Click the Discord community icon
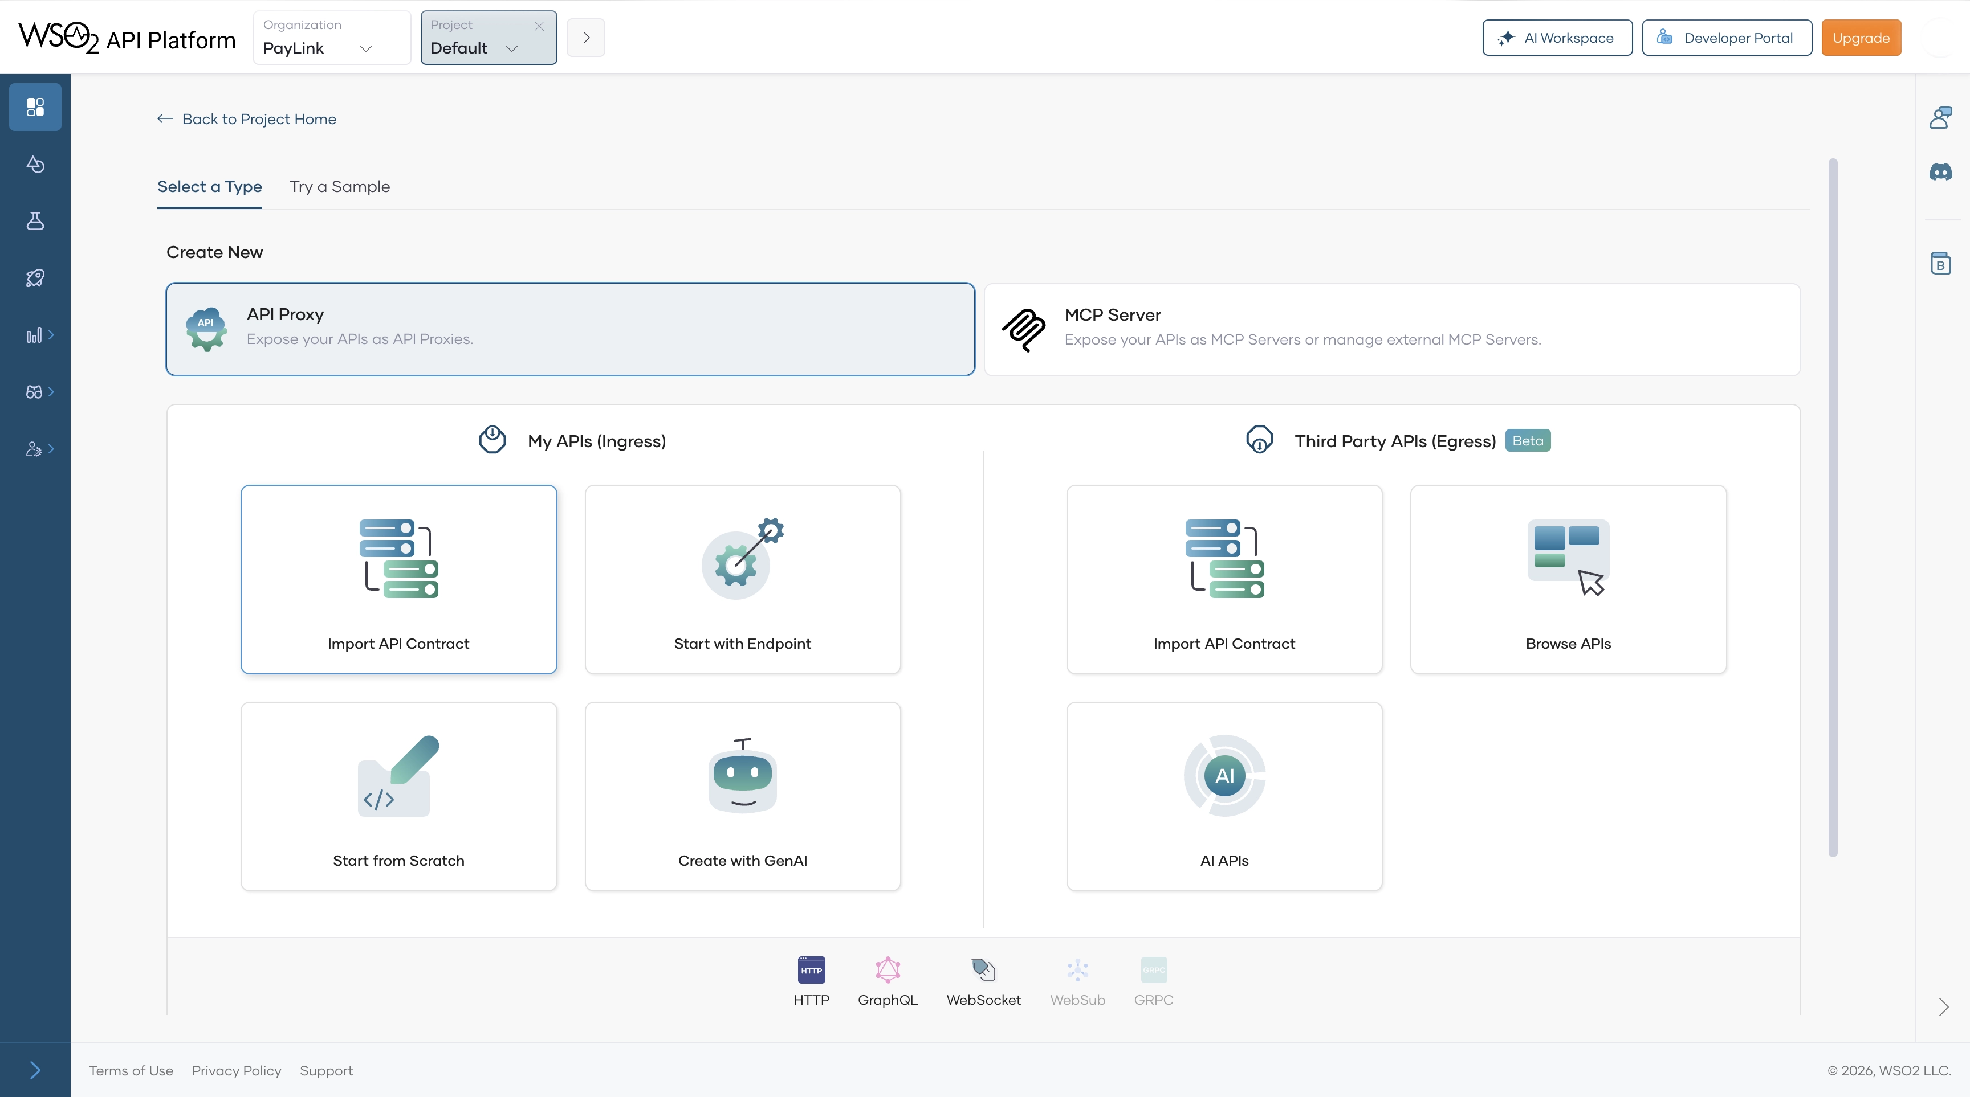 tap(1940, 172)
